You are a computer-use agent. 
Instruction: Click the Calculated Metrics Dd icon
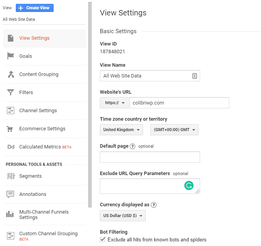point(11,147)
